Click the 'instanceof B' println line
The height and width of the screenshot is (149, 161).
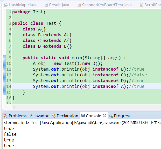pos(89,69)
